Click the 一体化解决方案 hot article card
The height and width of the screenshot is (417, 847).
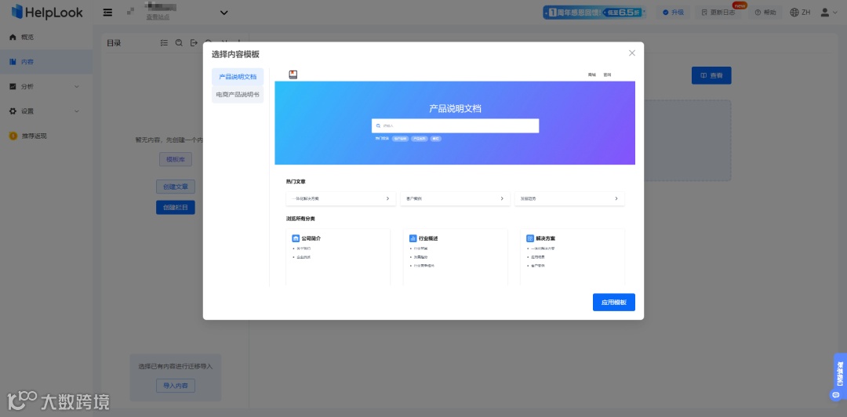[x=341, y=199]
